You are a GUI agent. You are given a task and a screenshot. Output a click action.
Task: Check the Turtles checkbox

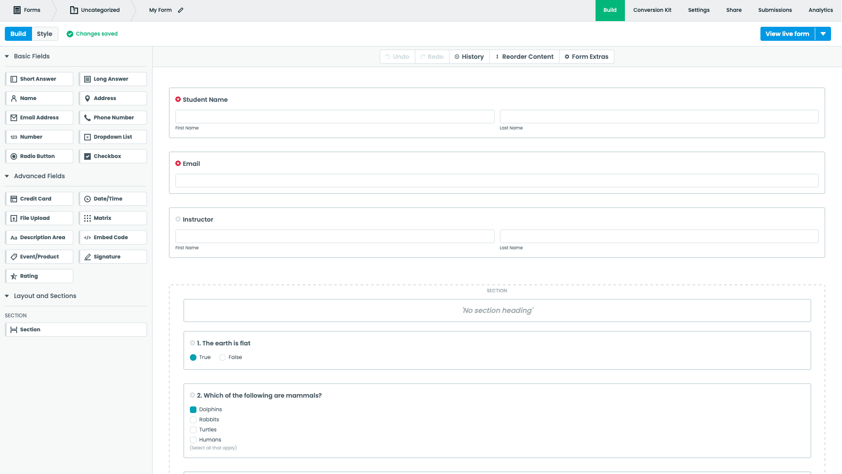[193, 430]
